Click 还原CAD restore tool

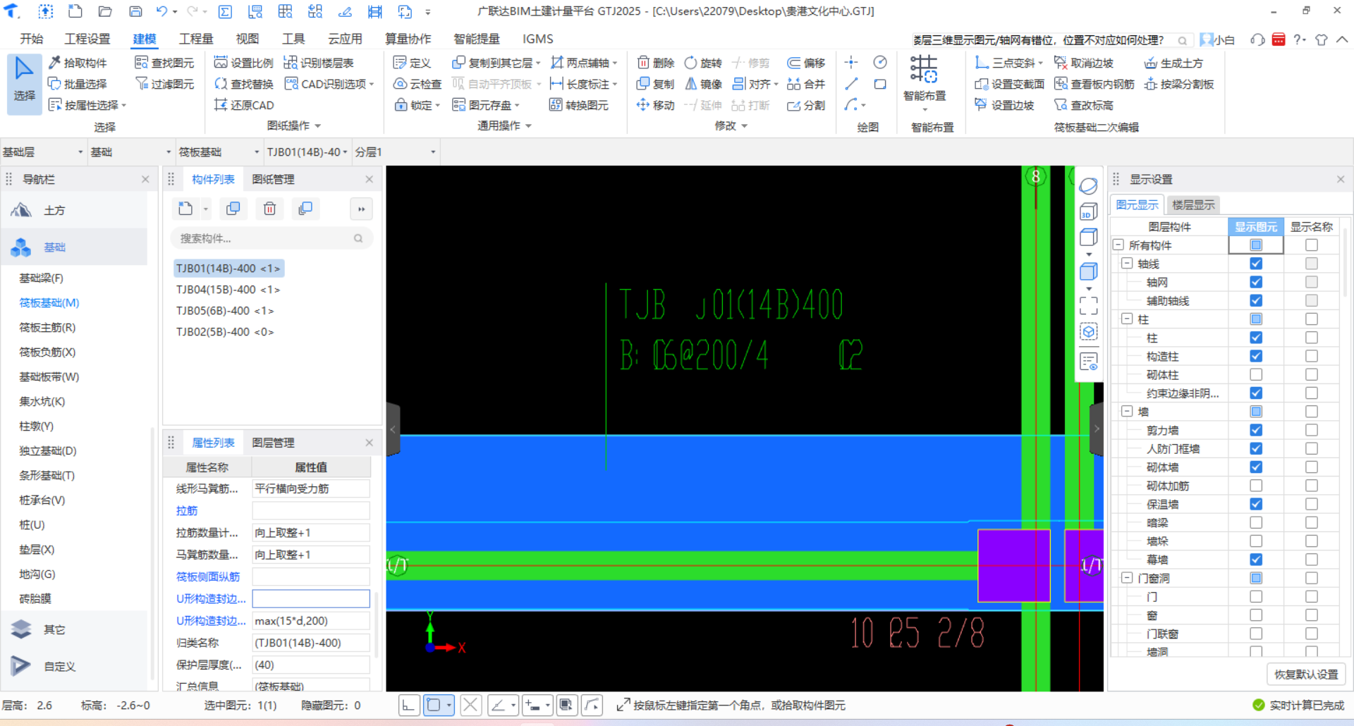[243, 105]
